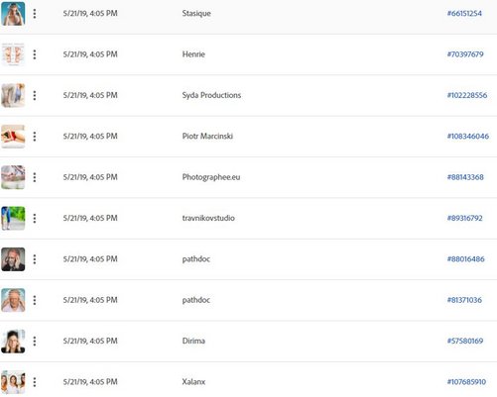Open asset link #66151254
Viewport: 497px width, 397px height.
tap(464, 14)
